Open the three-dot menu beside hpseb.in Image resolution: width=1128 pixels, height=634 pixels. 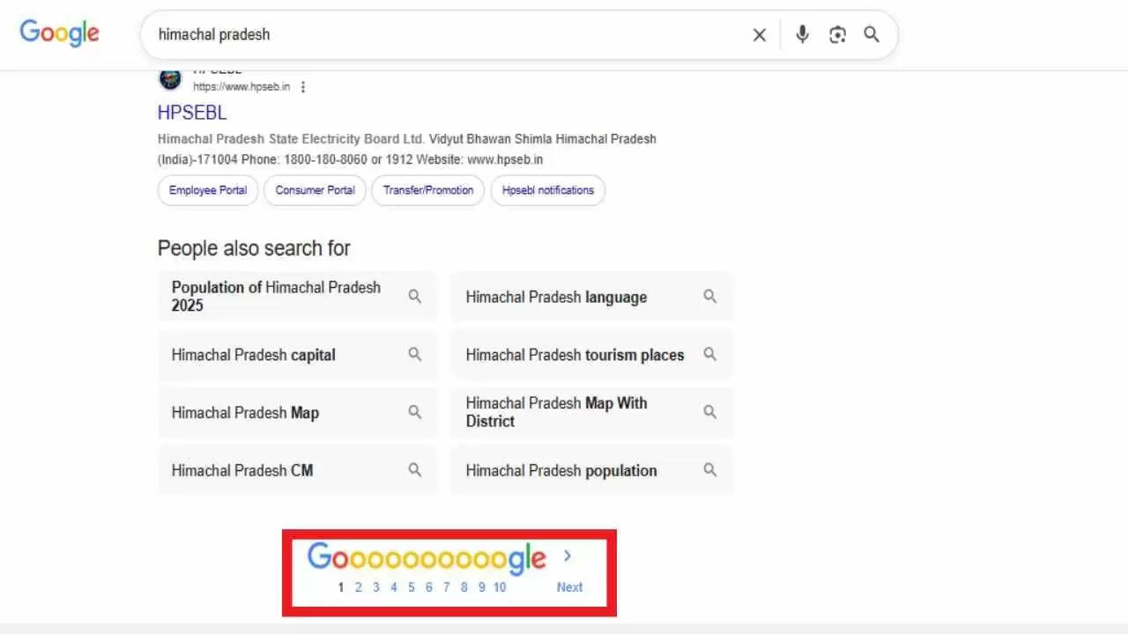coord(303,86)
